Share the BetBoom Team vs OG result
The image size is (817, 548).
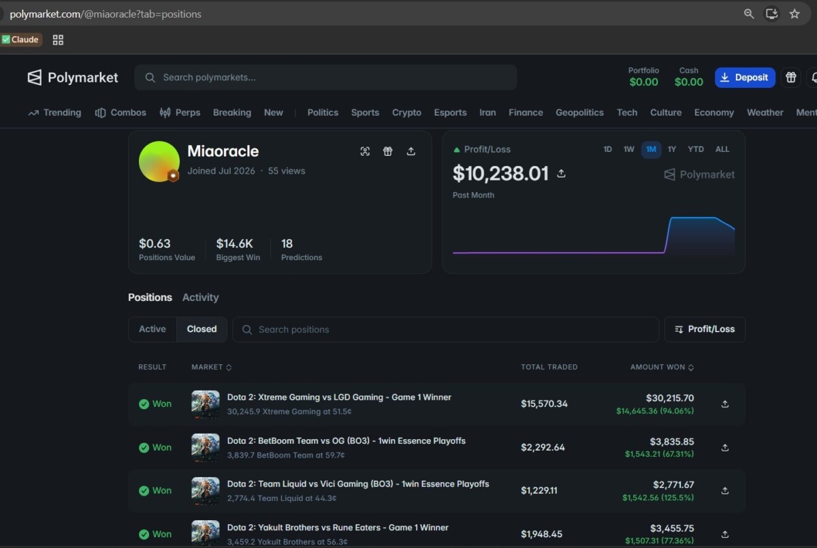tap(725, 447)
